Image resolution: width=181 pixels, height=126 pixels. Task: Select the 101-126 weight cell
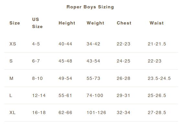pyautogui.click(x=96, y=112)
